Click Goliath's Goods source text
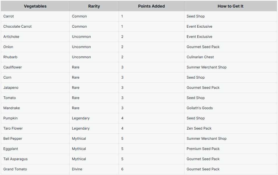The image size is (278, 175). click(200, 108)
